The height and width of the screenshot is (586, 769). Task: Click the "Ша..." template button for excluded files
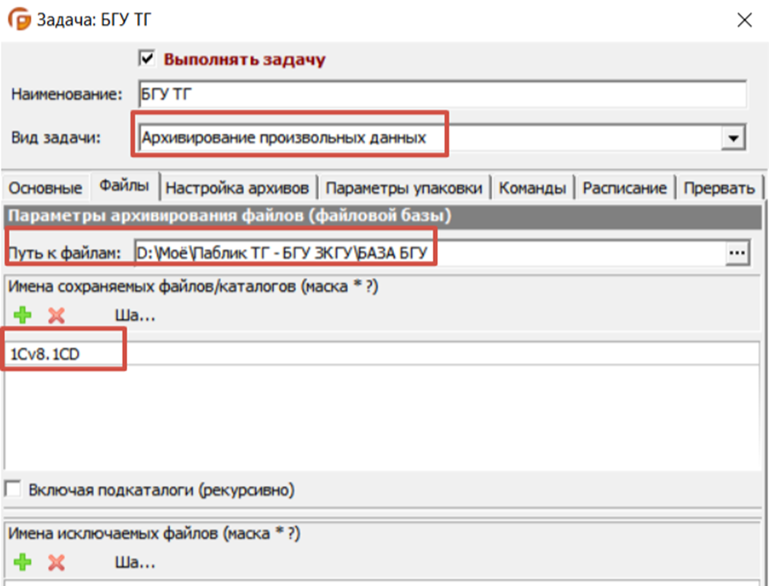(x=135, y=562)
